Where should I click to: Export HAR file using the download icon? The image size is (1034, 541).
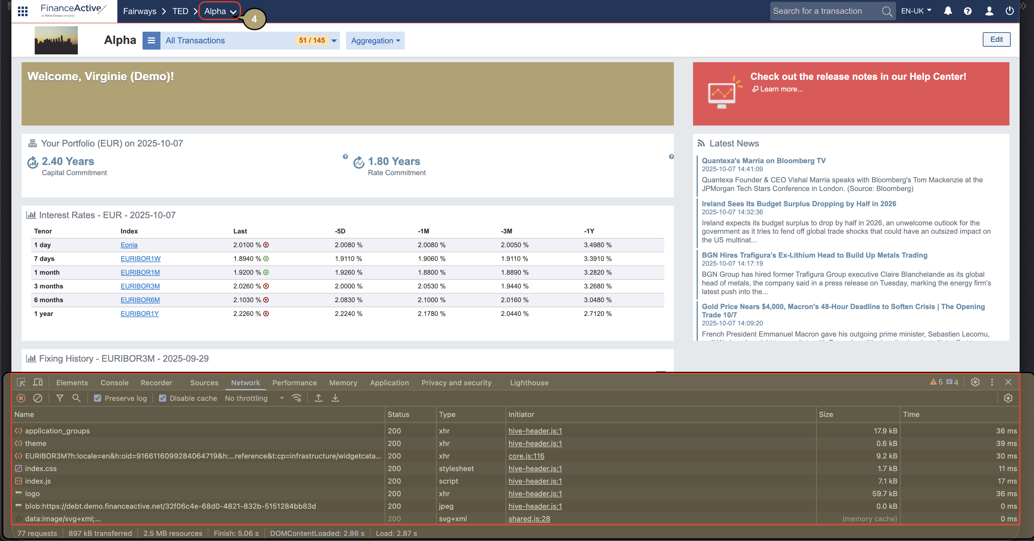click(335, 398)
